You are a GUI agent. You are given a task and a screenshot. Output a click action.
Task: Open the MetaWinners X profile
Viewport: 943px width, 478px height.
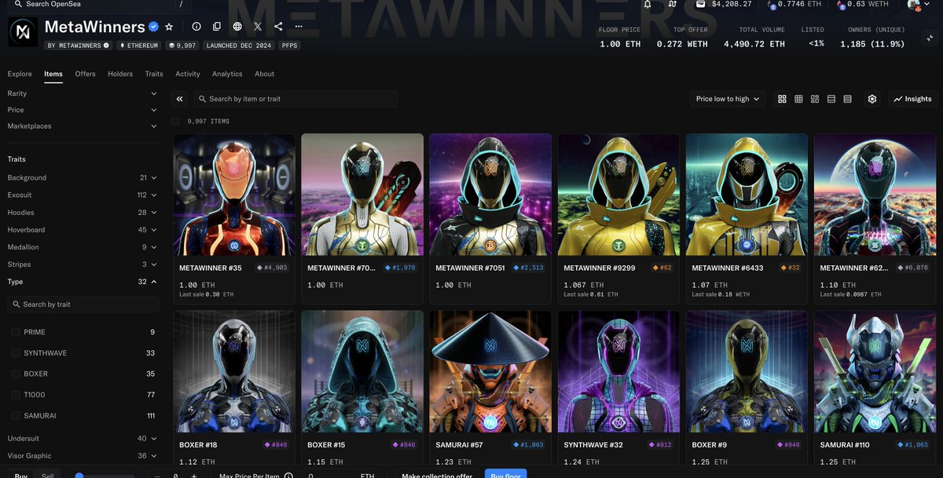point(258,27)
